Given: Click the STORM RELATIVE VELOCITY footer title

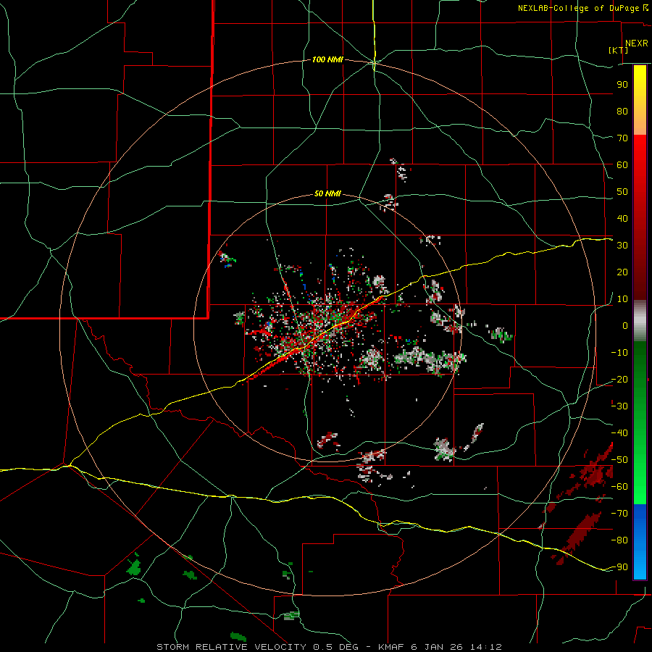Looking at the screenshot, I should (233, 647).
